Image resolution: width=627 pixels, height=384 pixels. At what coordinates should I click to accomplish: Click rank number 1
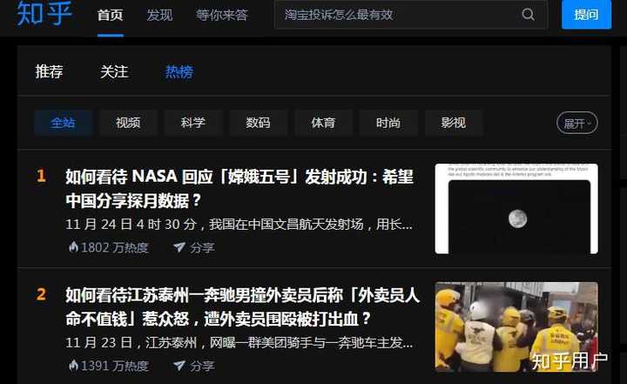click(41, 176)
